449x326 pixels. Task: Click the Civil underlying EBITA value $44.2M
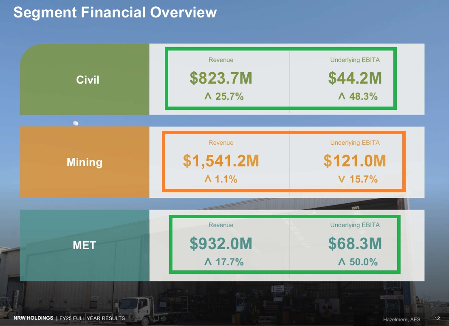click(355, 78)
